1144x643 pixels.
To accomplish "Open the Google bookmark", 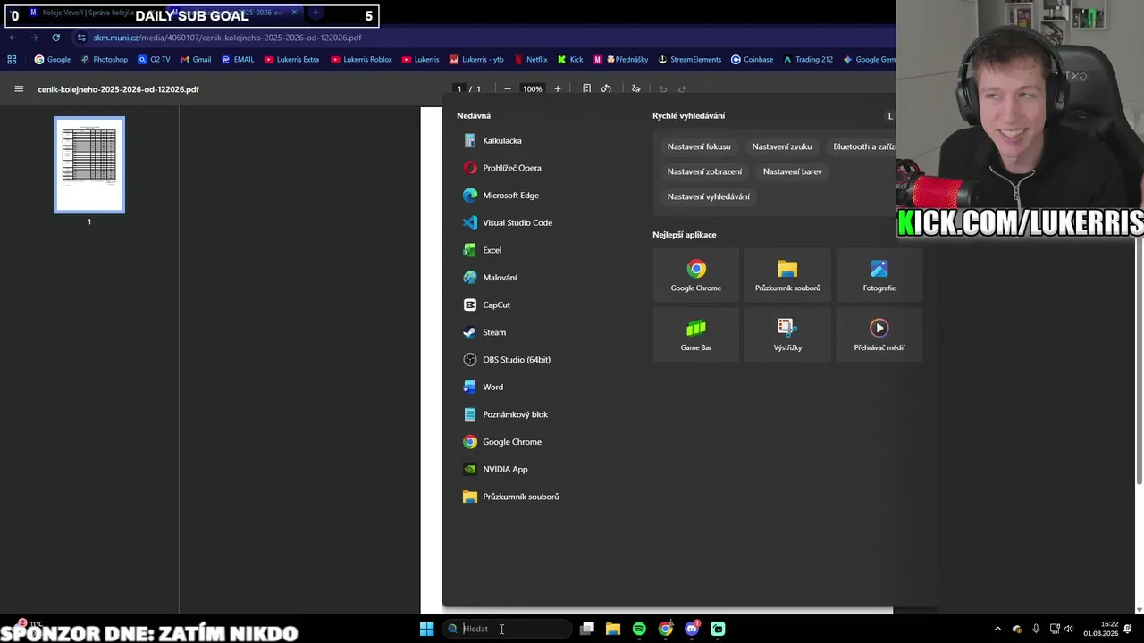I will coord(53,60).
